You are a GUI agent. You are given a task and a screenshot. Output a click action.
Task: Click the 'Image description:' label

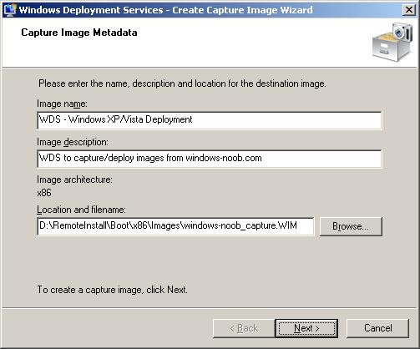coord(73,142)
